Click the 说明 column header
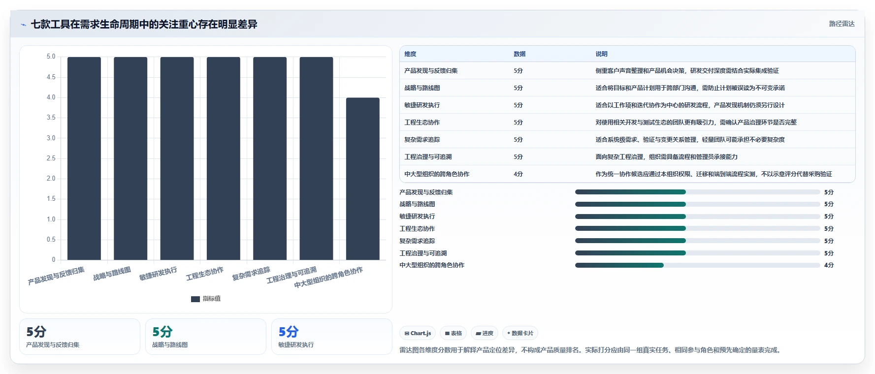 [x=601, y=54]
